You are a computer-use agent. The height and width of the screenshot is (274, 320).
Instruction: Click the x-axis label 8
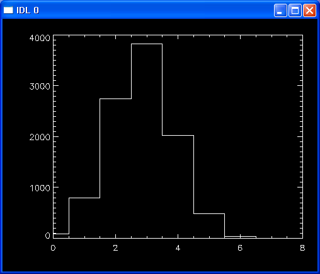(302, 248)
